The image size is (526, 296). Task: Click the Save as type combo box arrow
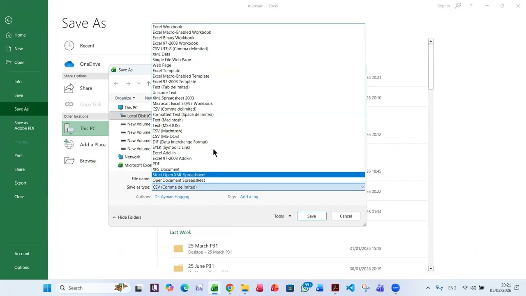[x=362, y=187]
